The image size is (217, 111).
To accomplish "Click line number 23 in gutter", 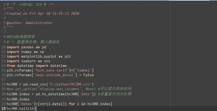I will 3,108.
